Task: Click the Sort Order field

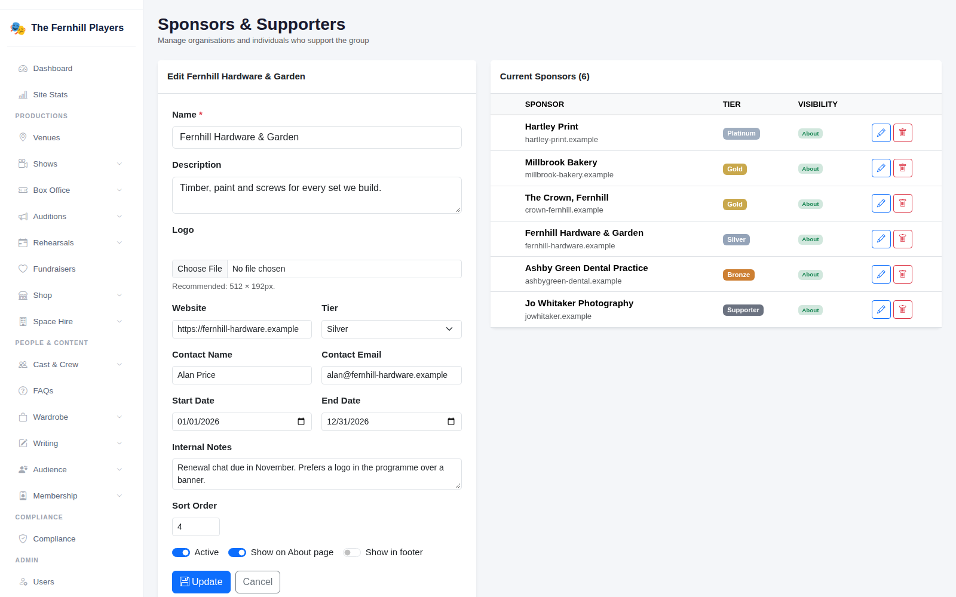Action: click(x=196, y=527)
